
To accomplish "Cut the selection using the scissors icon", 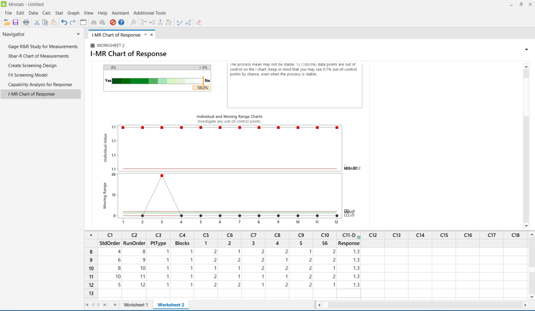I will pyautogui.click(x=36, y=22).
